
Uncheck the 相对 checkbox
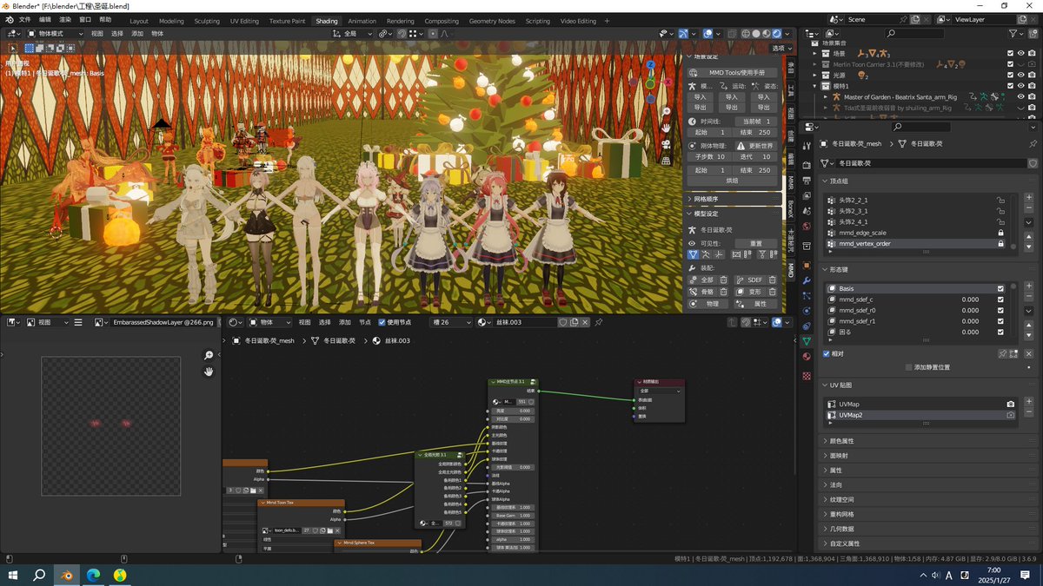(x=827, y=353)
